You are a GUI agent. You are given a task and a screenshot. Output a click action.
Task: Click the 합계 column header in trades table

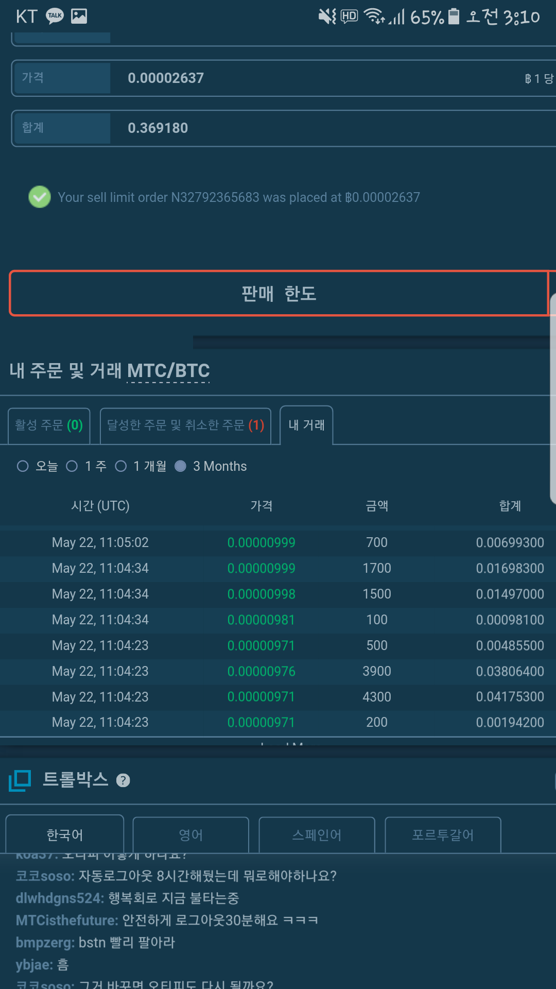[x=510, y=506]
